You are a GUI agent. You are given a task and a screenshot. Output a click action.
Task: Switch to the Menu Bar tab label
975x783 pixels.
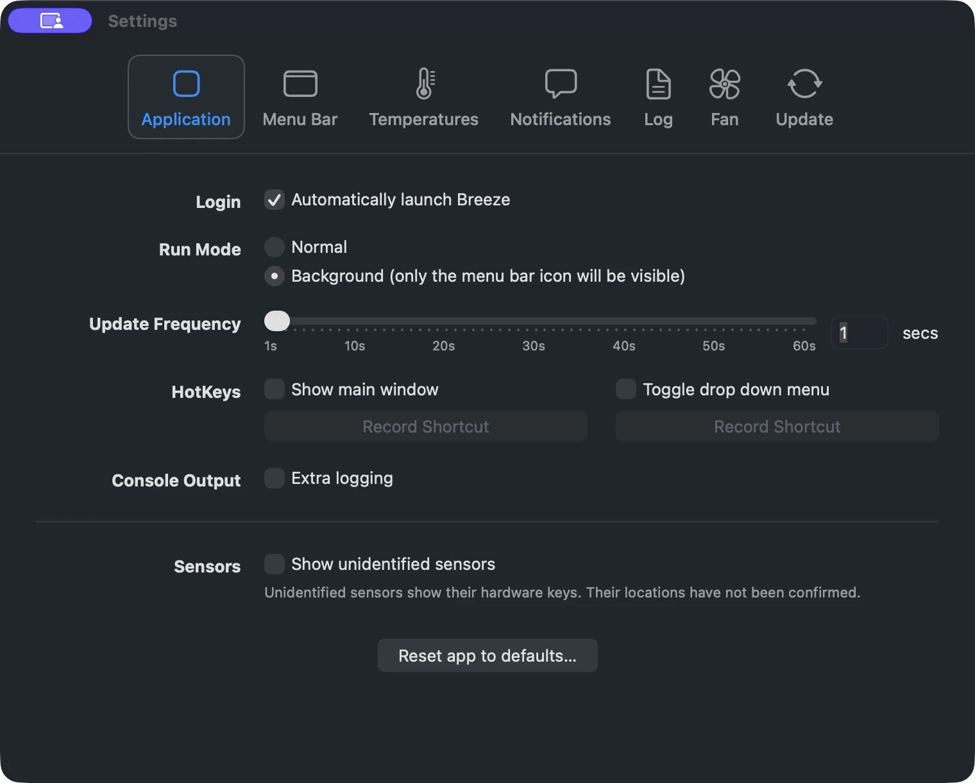pyautogui.click(x=300, y=119)
